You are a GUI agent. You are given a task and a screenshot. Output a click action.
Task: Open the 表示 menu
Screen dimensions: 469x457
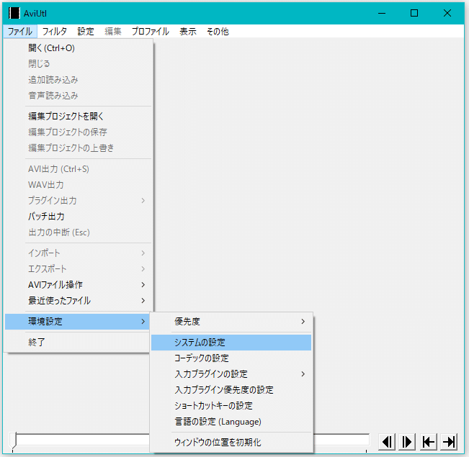188,32
